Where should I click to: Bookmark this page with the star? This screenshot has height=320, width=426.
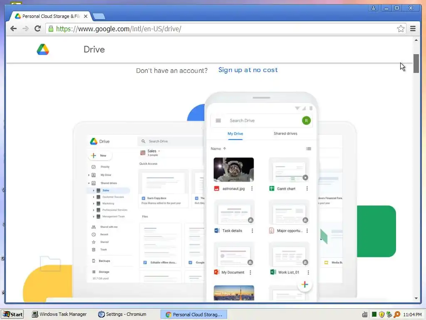point(401,29)
